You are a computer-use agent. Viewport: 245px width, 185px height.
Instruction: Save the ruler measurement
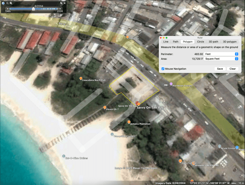click(x=220, y=69)
